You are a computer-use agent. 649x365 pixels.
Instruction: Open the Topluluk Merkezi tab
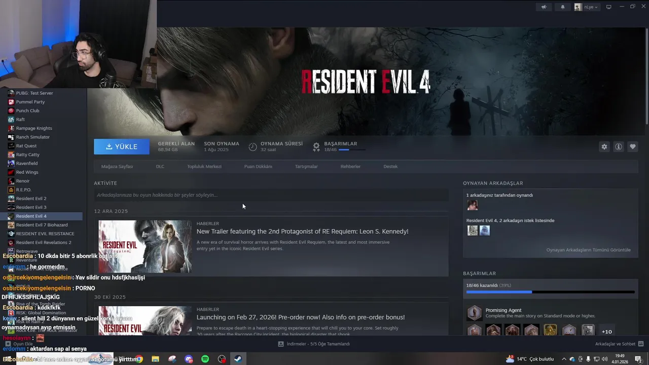click(x=204, y=166)
